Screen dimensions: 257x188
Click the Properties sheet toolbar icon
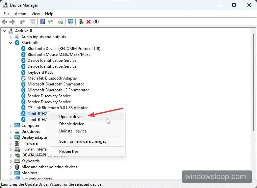click(x=33, y=22)
